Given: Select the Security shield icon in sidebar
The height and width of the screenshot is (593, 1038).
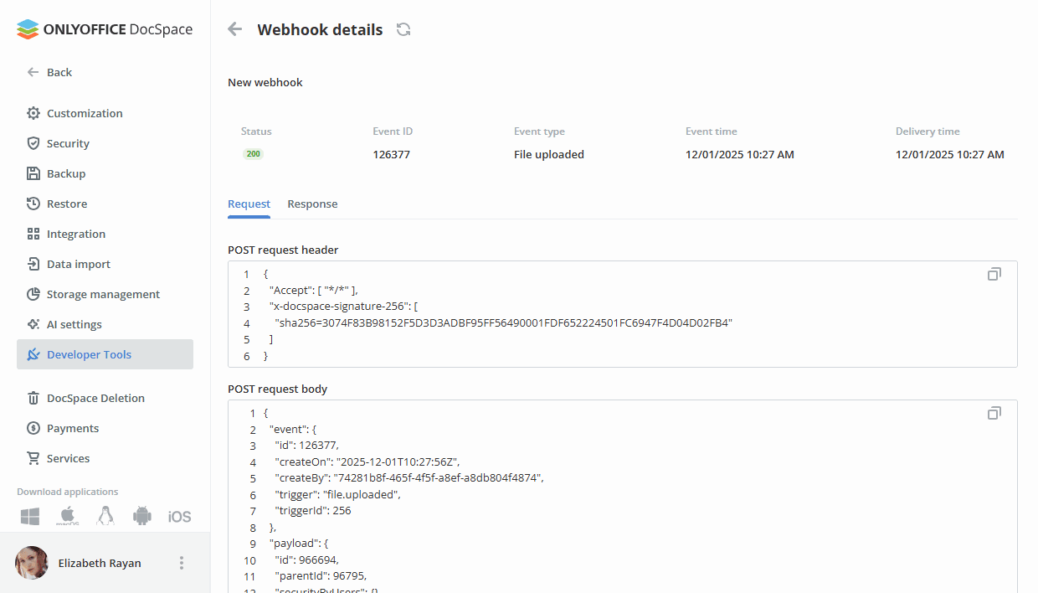Looking at the screenshot, I should pos(31,143).
